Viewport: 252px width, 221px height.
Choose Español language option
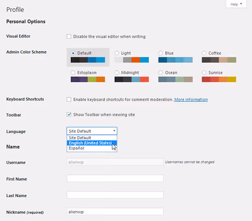pyautogui.click(x=92, y=148)
